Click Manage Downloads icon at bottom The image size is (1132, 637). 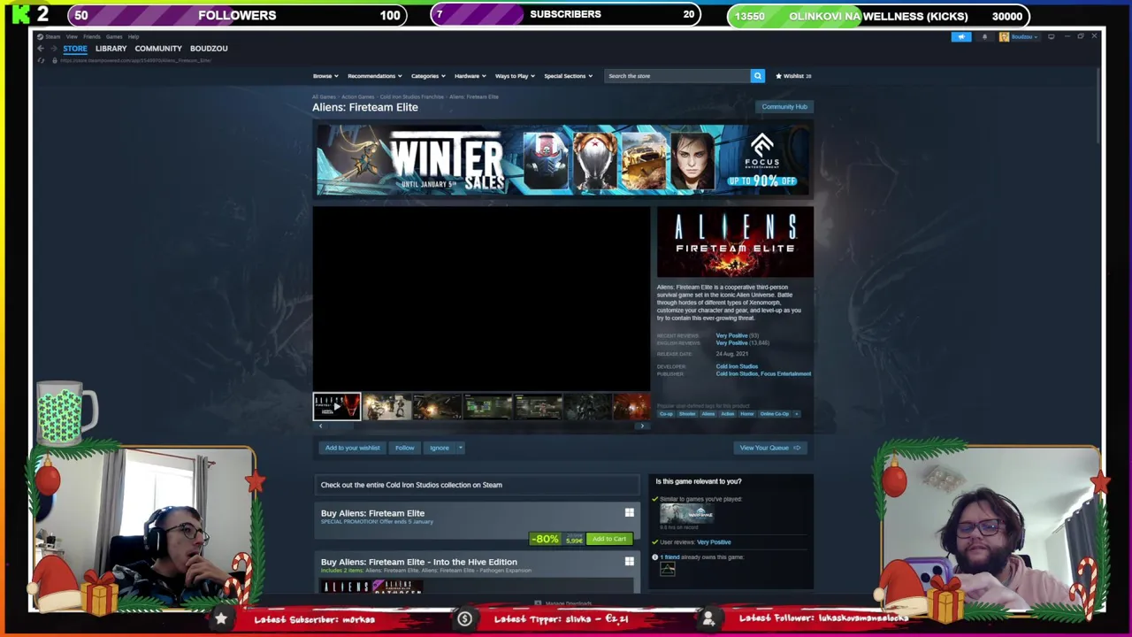538,603
